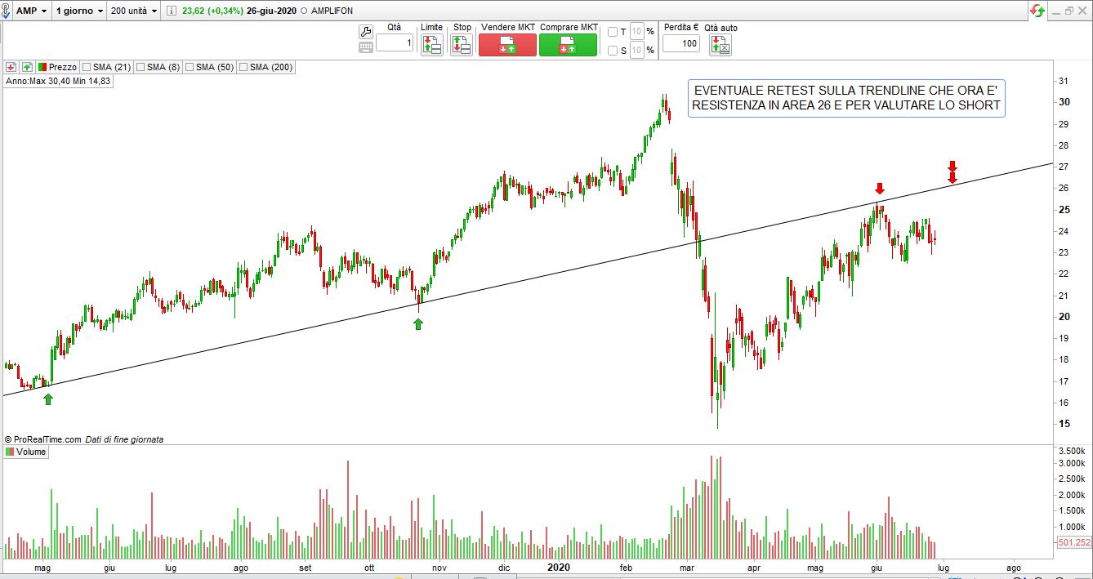The width and height of the screenshot is (1093, 579).
Task: Open the on-screen keyboard icon
Action: click(x=366, y=47)
